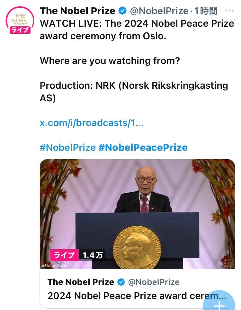Open the x.com/i/broadcasts link
Image resolution: width=241 pixels, height=310 pixels.
92,123
